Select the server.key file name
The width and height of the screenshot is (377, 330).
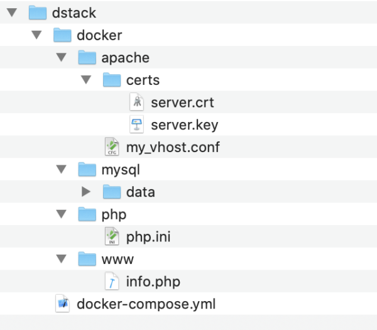pos(184,125)
